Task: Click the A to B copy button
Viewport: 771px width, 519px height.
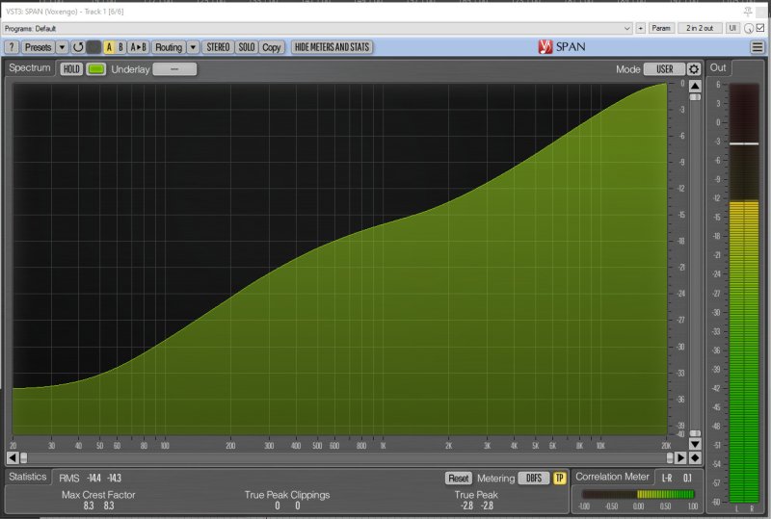Action: pos(138,47)
